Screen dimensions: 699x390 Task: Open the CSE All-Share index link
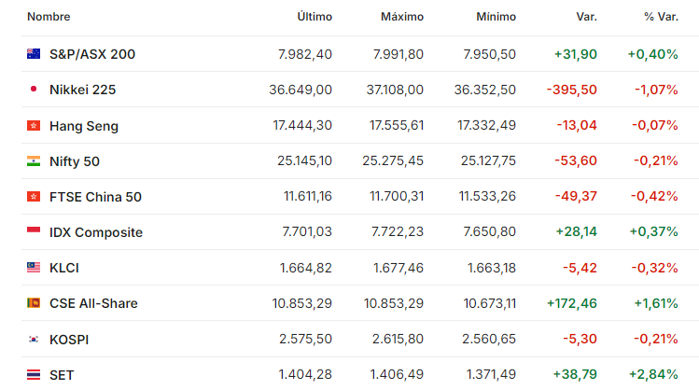click(x=93, y=303)
